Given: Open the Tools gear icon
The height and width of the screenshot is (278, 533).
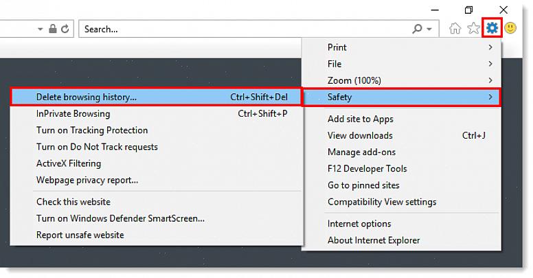Looking at the screenshot, I should pyautogui.click(x=492, y=28).
